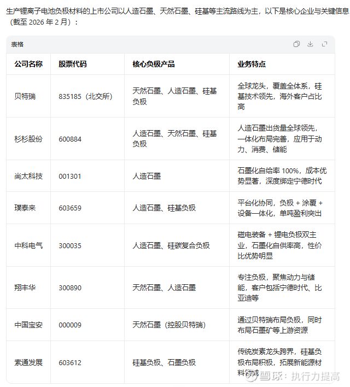
Task: Click the 石墨化自给率 100% description cell
Action: point(282,176)
